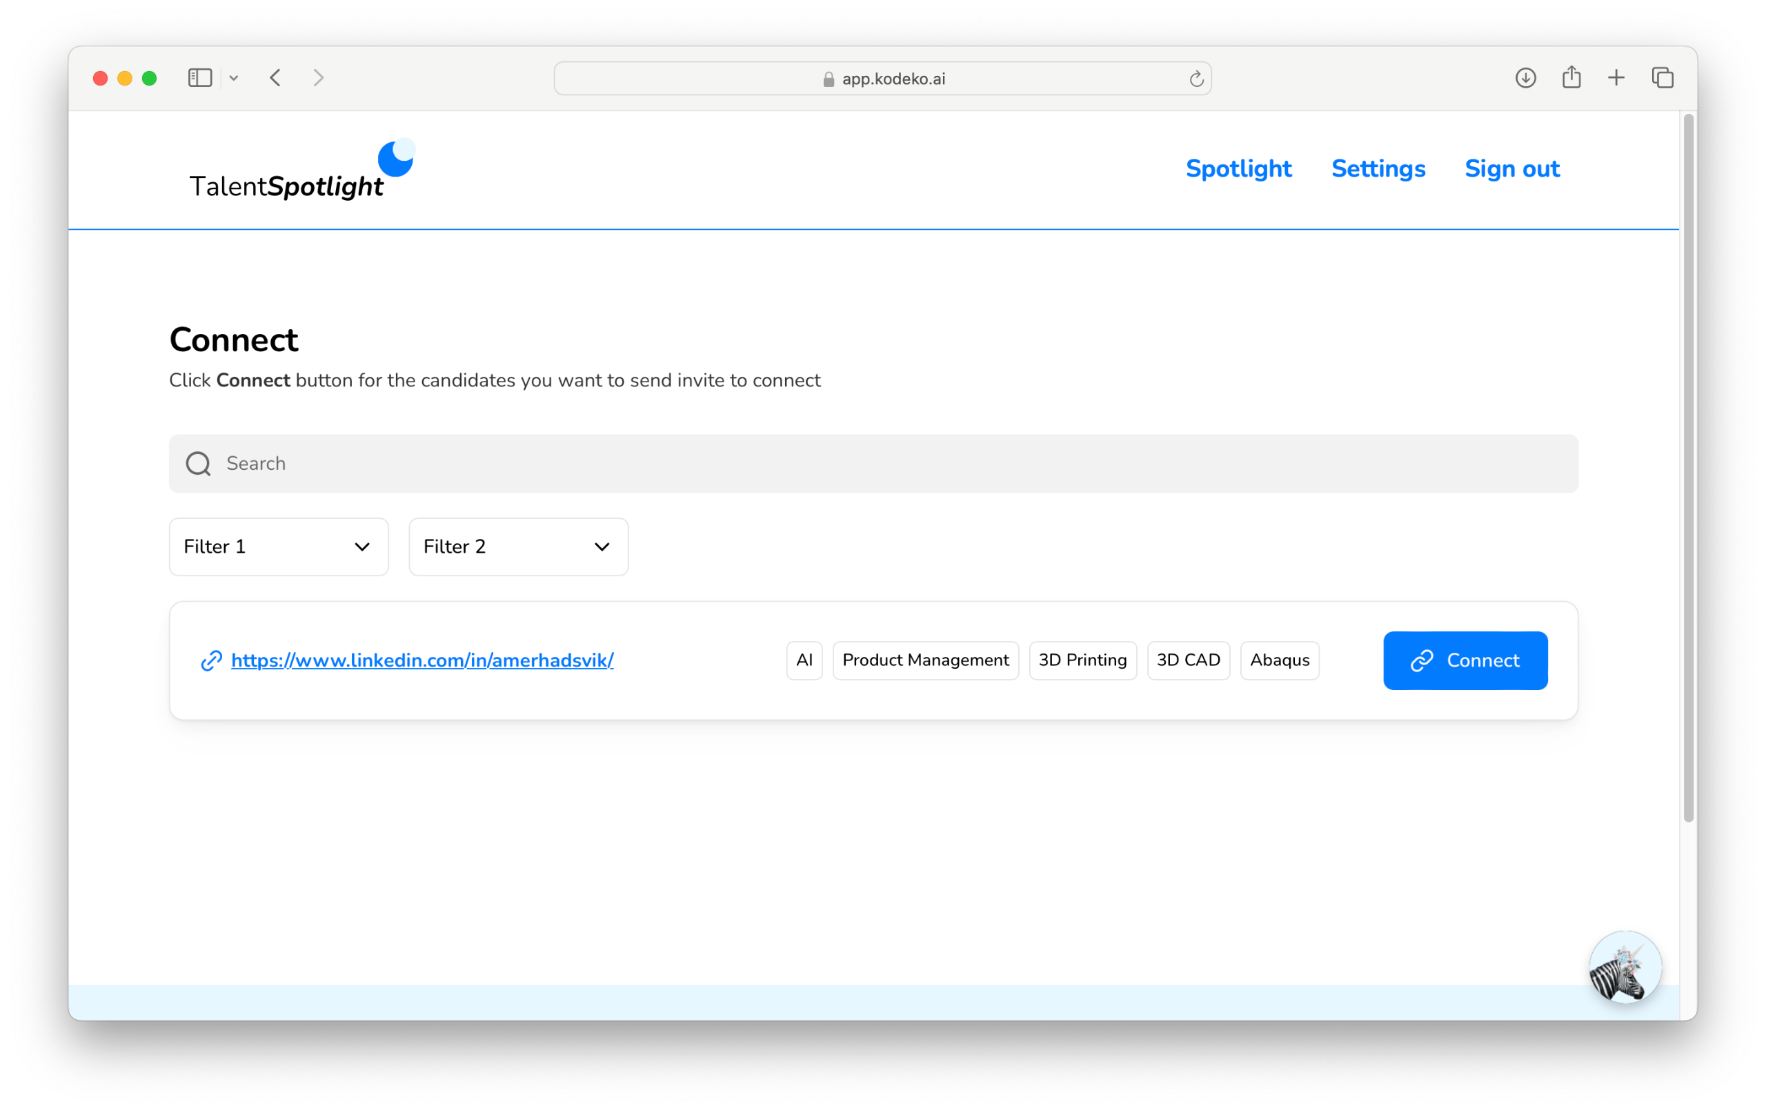Open a new tab with the plus icon

1616,78
